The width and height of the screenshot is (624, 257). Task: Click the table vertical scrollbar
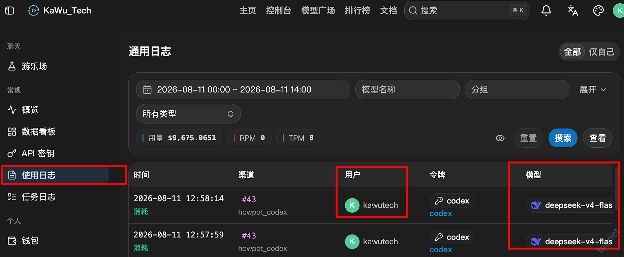[616, 188]
